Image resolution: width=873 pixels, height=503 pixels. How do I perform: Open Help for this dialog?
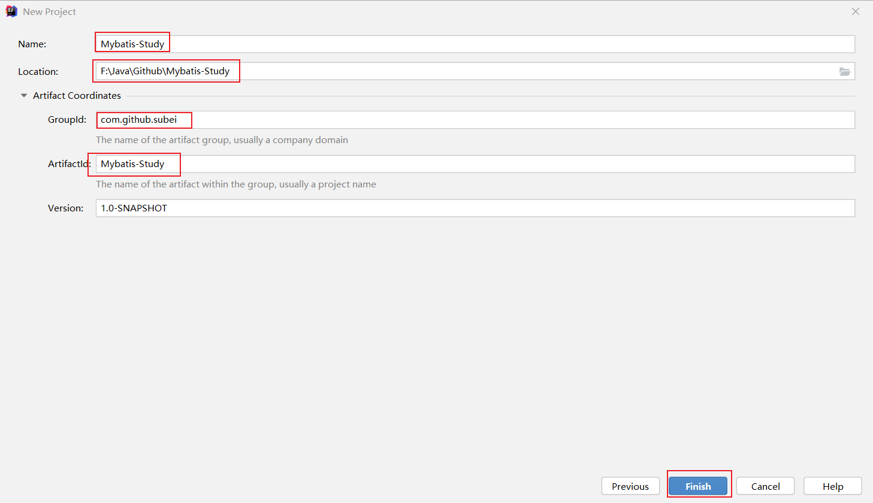click(833, 486)
